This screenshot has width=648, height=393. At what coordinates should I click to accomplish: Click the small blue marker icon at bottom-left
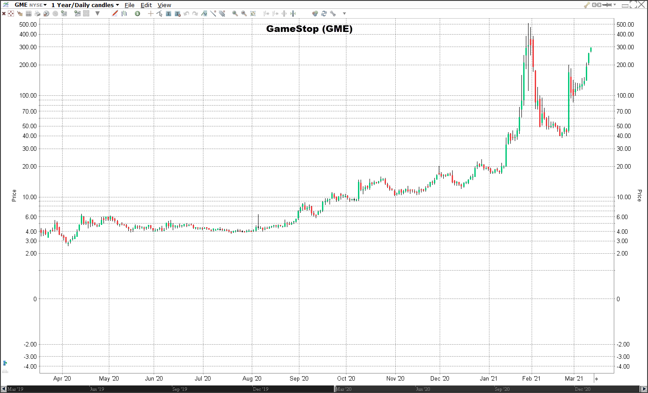[5, 363]
